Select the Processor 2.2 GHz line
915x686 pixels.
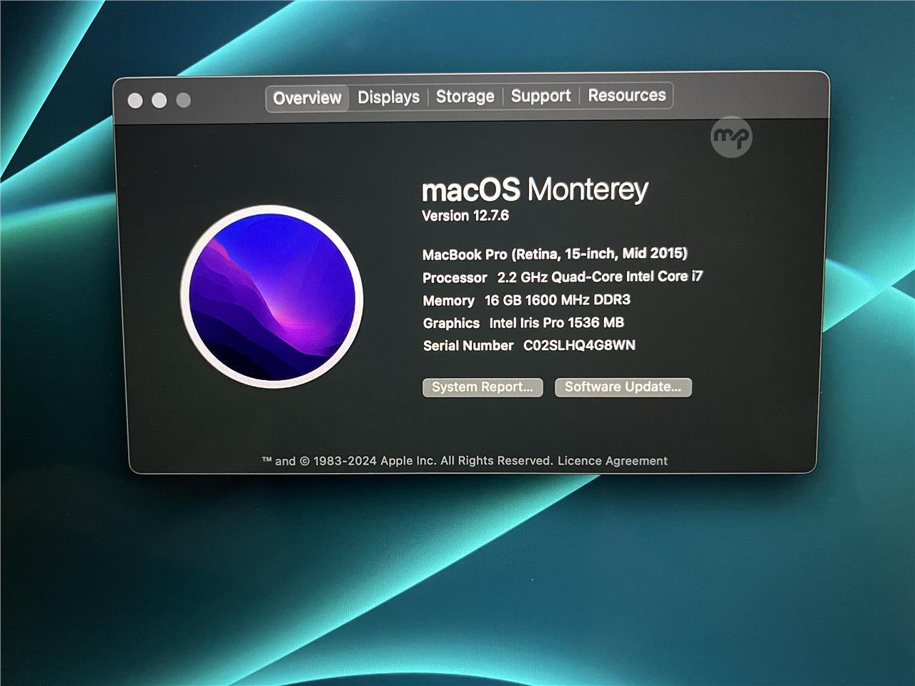562,277
